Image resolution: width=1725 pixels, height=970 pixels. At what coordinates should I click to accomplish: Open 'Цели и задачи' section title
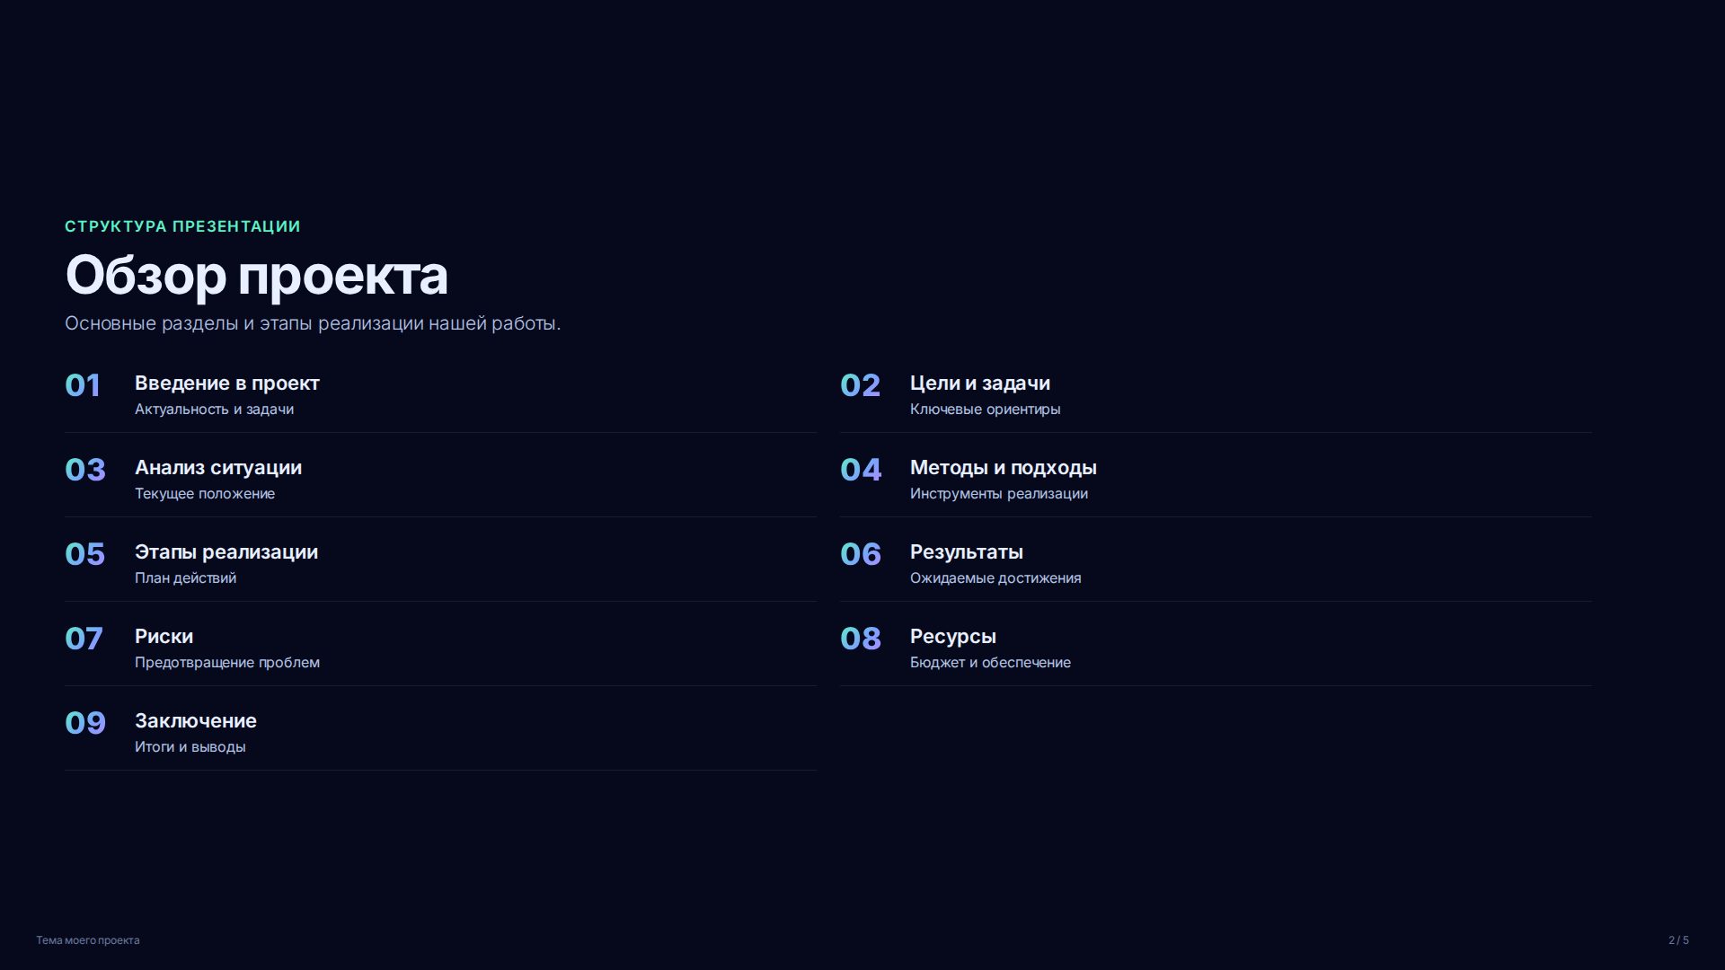pos(980,384)
